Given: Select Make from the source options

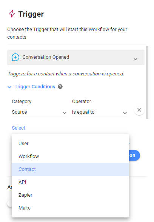Looking at the screenshot, I should (x=70, y=208).
